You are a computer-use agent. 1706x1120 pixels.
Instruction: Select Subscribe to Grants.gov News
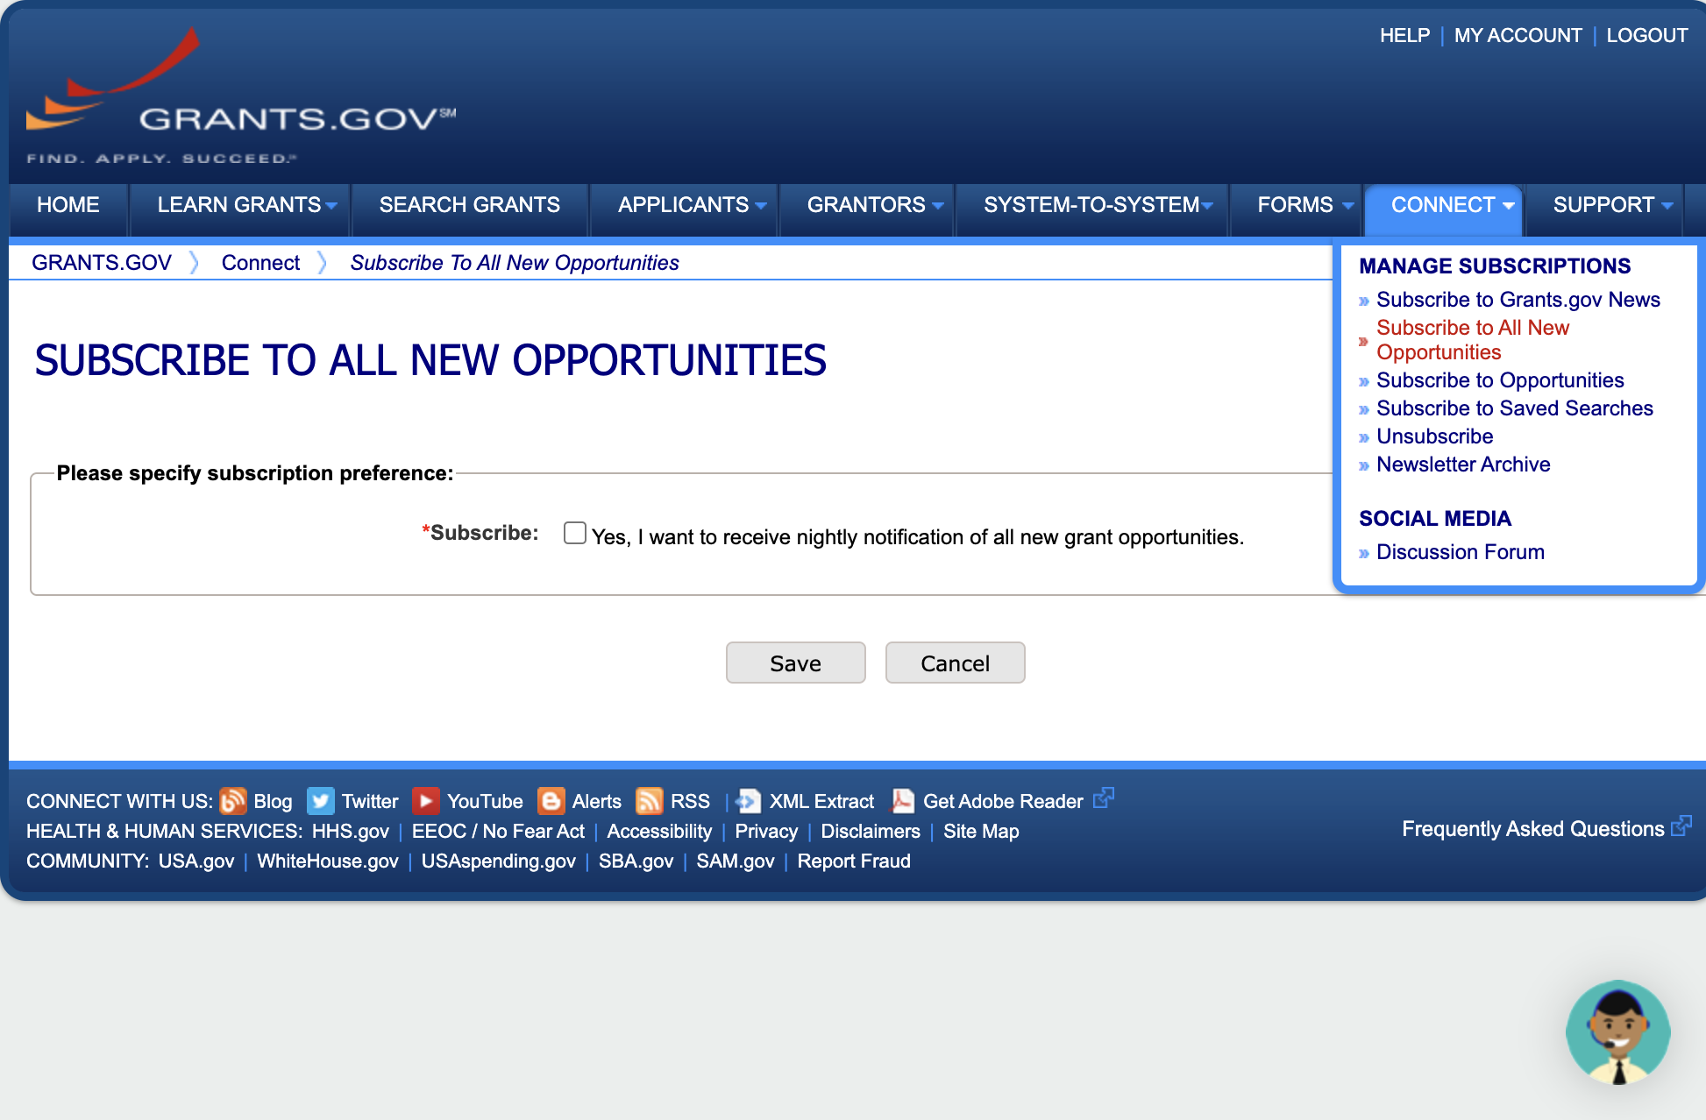(1518, 300)
